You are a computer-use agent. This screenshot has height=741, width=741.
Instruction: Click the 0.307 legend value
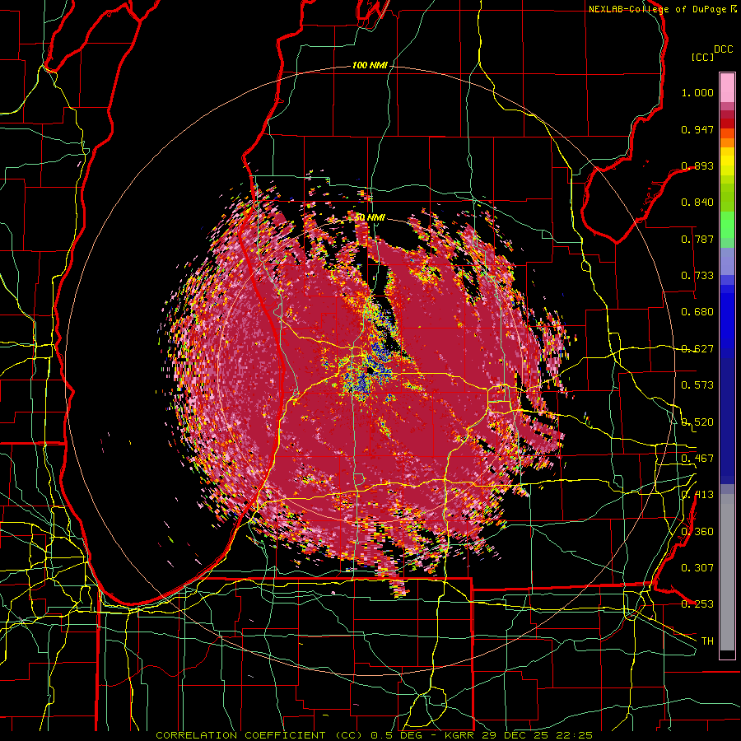[x=697, y=567]
